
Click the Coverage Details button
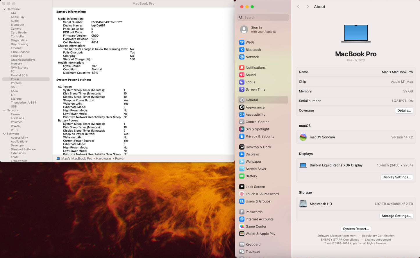[x=404, y=110]
